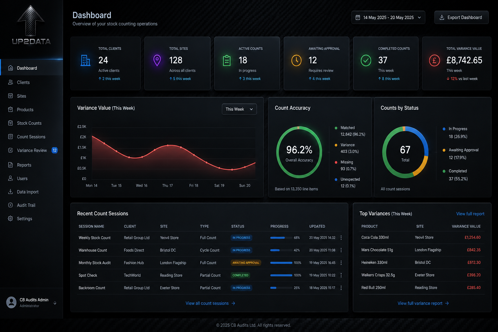The width and height of the screenshot is (498, 332).
Task: Expand the CB Audits Admin account menu
Action: (x=55, y=303)
